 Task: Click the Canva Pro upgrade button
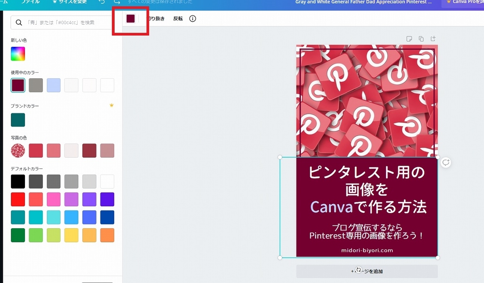point(463,2)
